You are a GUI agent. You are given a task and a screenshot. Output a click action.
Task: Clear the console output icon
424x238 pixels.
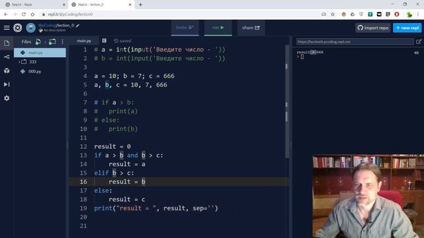(417, 53)
